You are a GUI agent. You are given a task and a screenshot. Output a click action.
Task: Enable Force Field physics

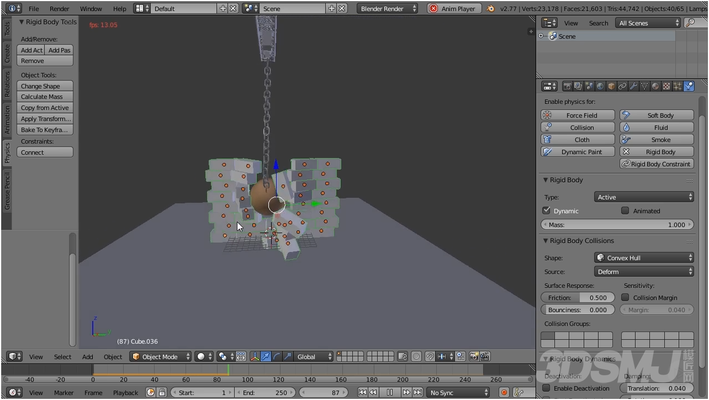point(578,115)
